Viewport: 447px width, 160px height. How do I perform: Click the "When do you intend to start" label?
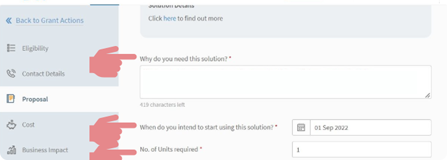206,127
